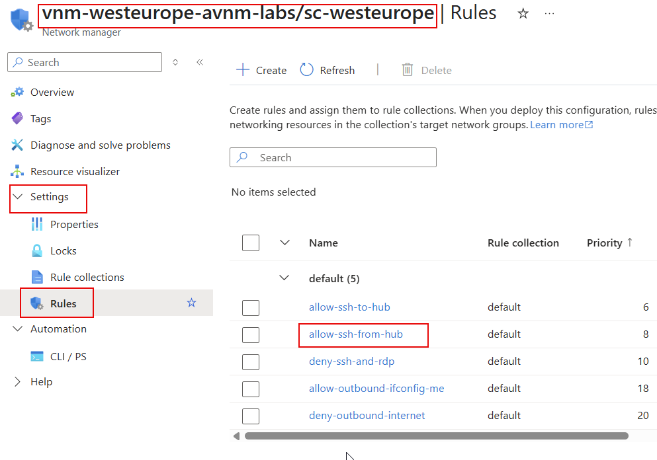The width and height of the screenshot is (657, 460).
Task: Select Properties in the Settings menu
Action: tap(74, 225)
